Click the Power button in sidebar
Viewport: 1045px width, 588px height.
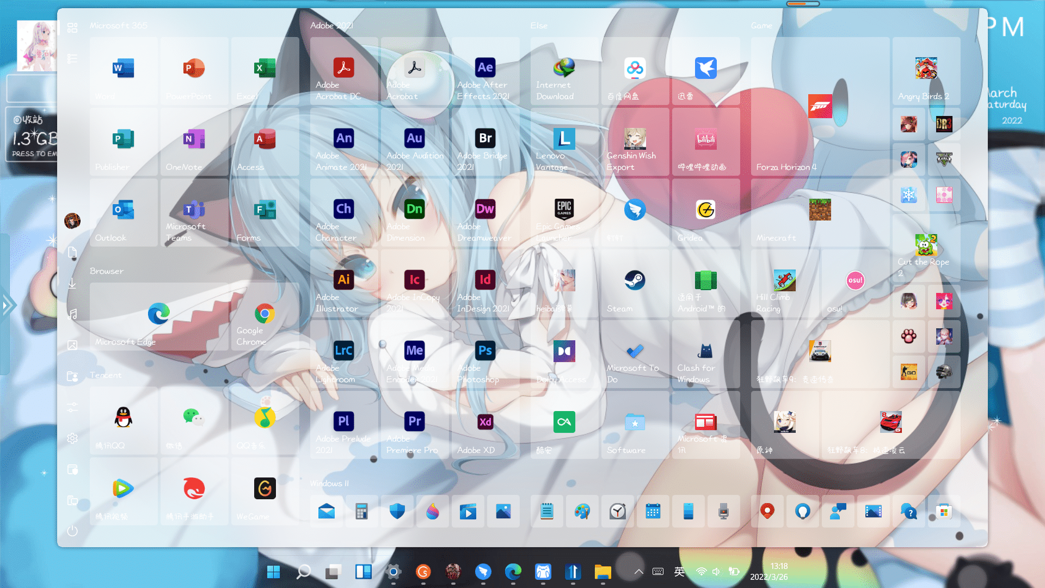pyautogui.click(x=72, y=531)
